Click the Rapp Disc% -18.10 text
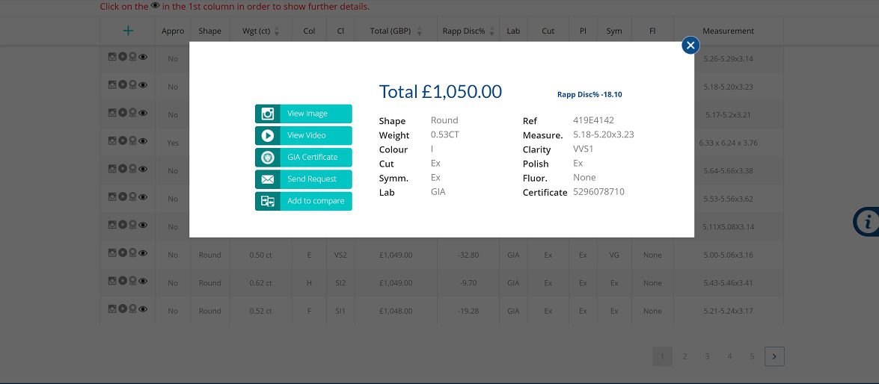Image resolution: width=879 pixels, height=384 pixels. pyautogui.click(x=589, y=95)
